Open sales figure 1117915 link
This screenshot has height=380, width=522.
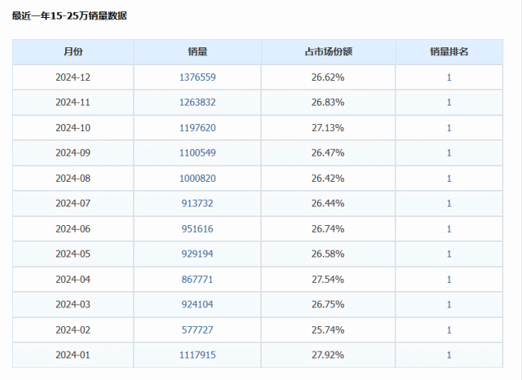(197, 355)
